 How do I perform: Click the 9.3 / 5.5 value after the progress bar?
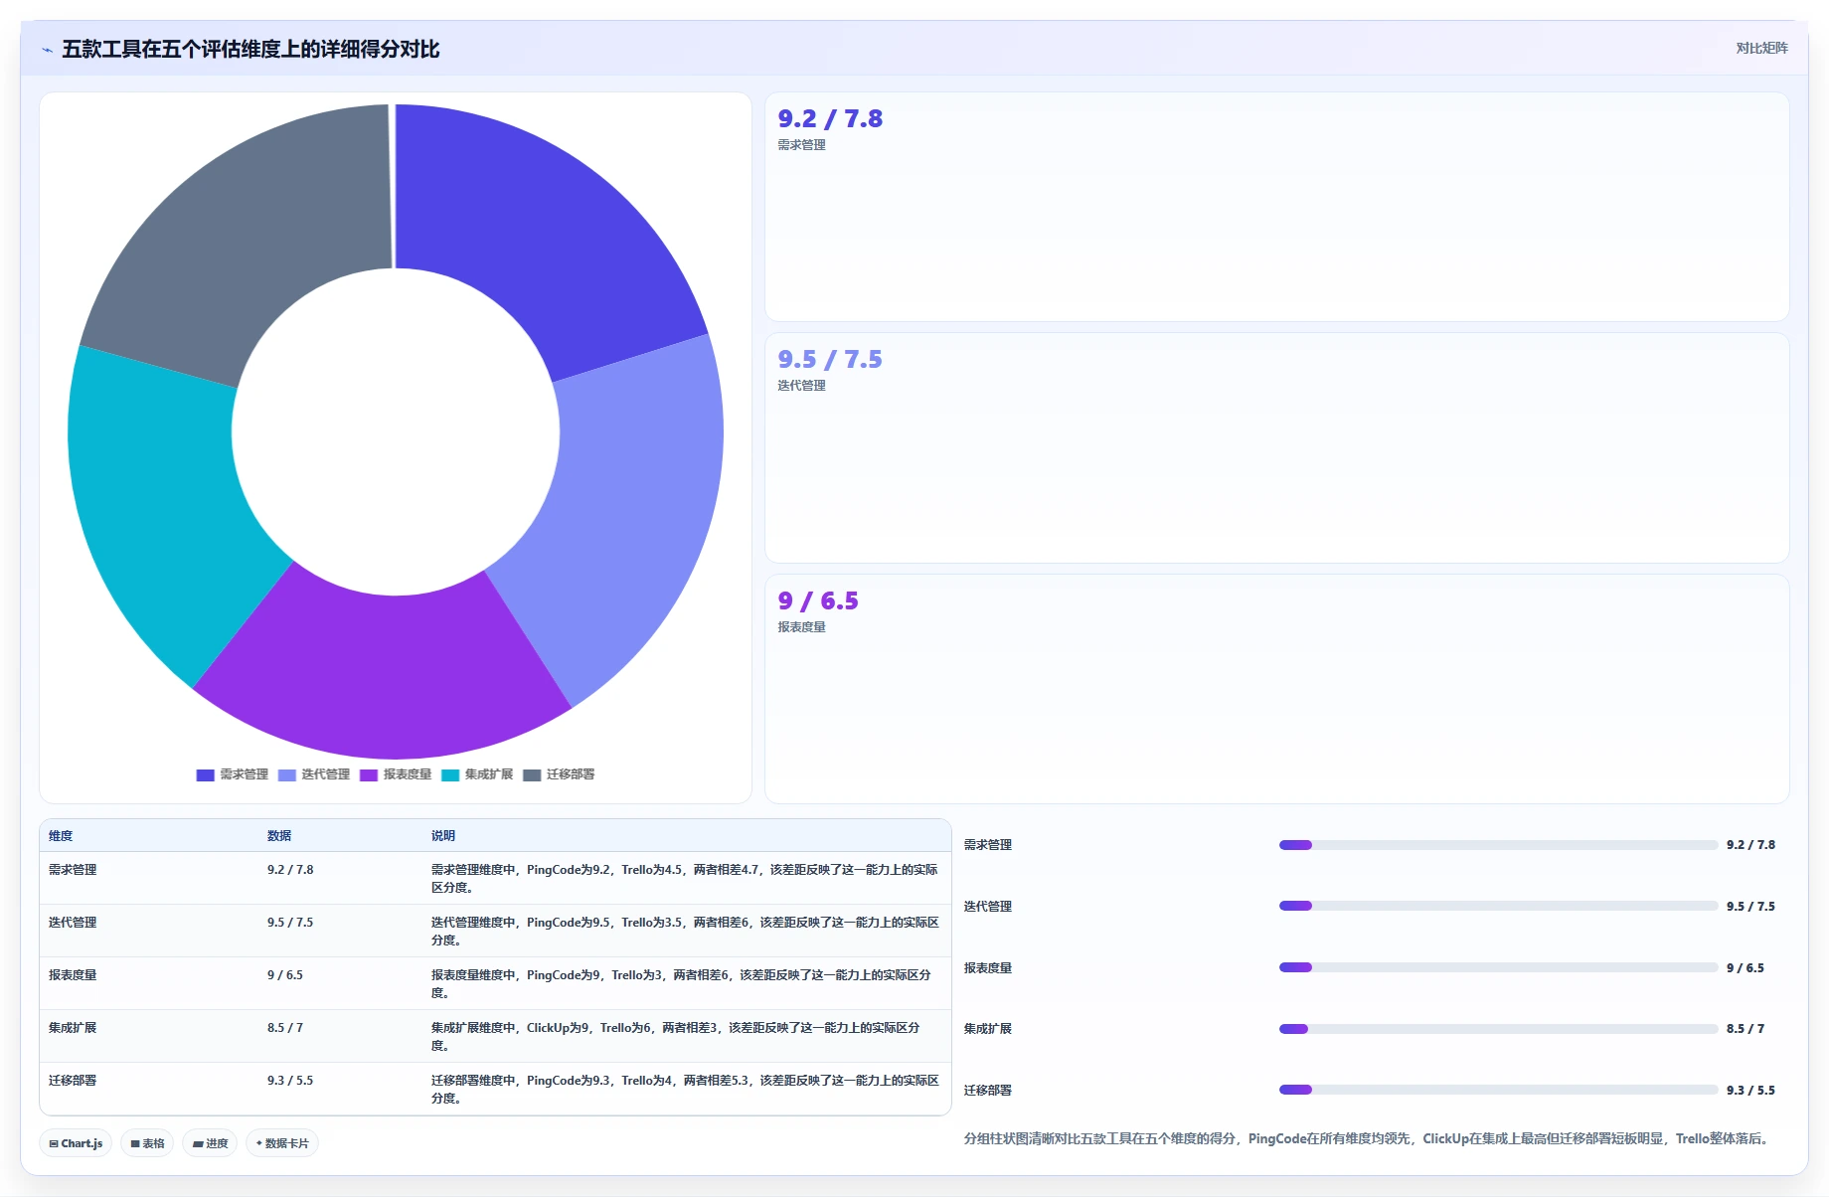click(x=1750, y=1091)
